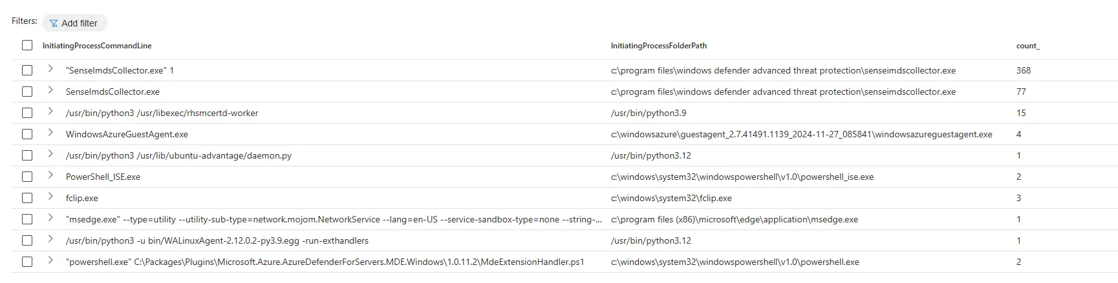Select the msedge.exe row checkbox

27,219
